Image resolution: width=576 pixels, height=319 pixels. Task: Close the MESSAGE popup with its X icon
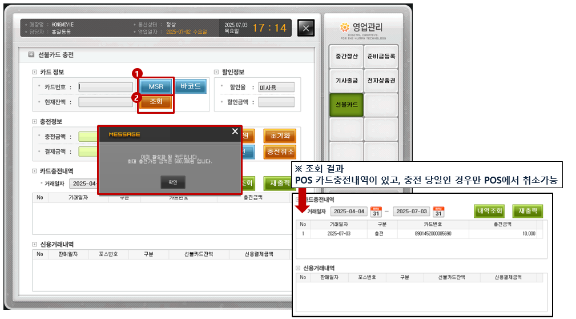pyautogui.click(x=235, y=131)
